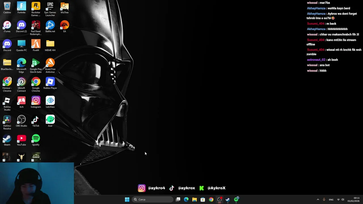Select the bull skull game shortcut on desktop
The width and height of the screenshot is (363, 204).
pyautogui.click(x=21, y=157)
